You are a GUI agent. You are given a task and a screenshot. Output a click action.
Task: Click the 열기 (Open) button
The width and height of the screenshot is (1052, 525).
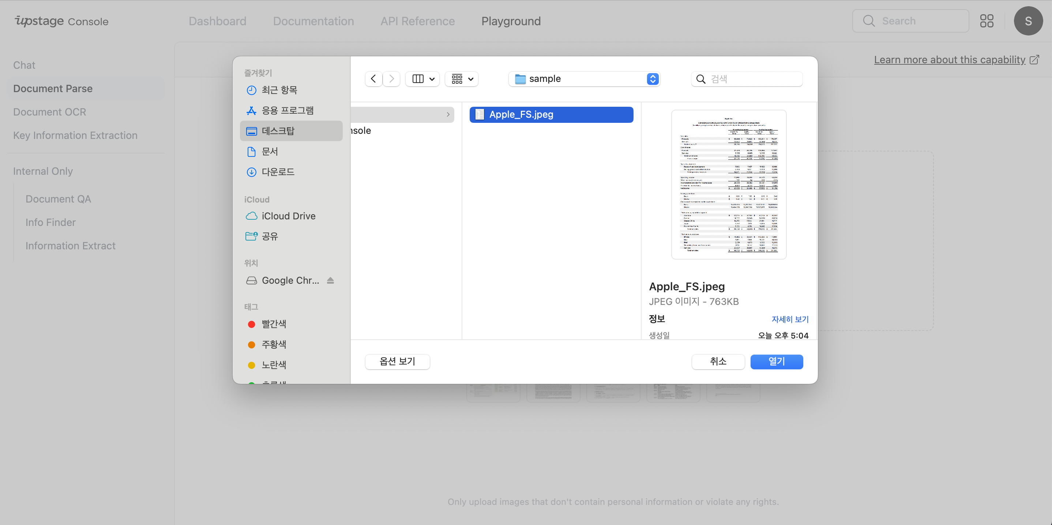click(x=776, y=361)
